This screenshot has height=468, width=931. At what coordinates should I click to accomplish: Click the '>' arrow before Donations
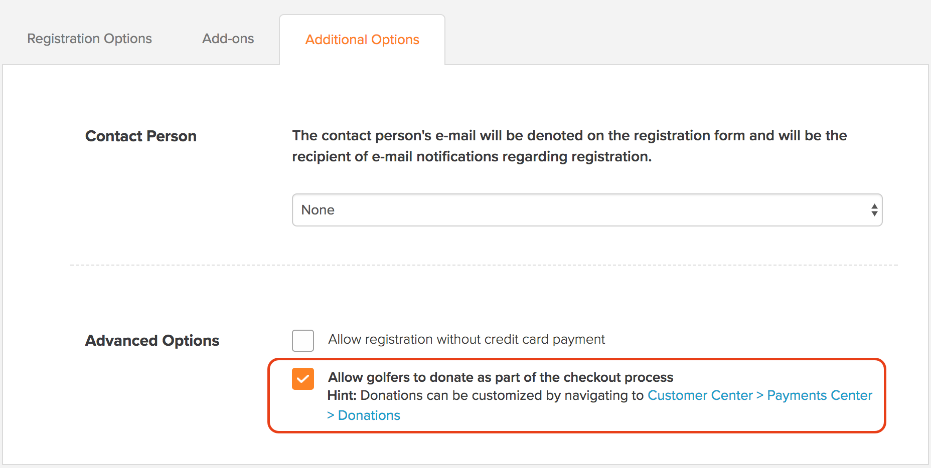pyautogui.click(x=331, y=415)
